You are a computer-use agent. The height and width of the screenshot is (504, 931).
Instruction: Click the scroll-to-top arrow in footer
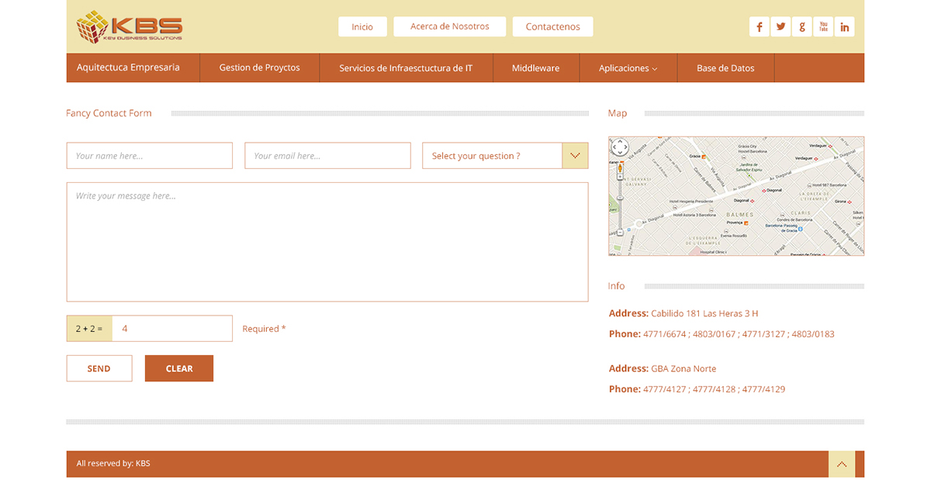pos(841,464)
